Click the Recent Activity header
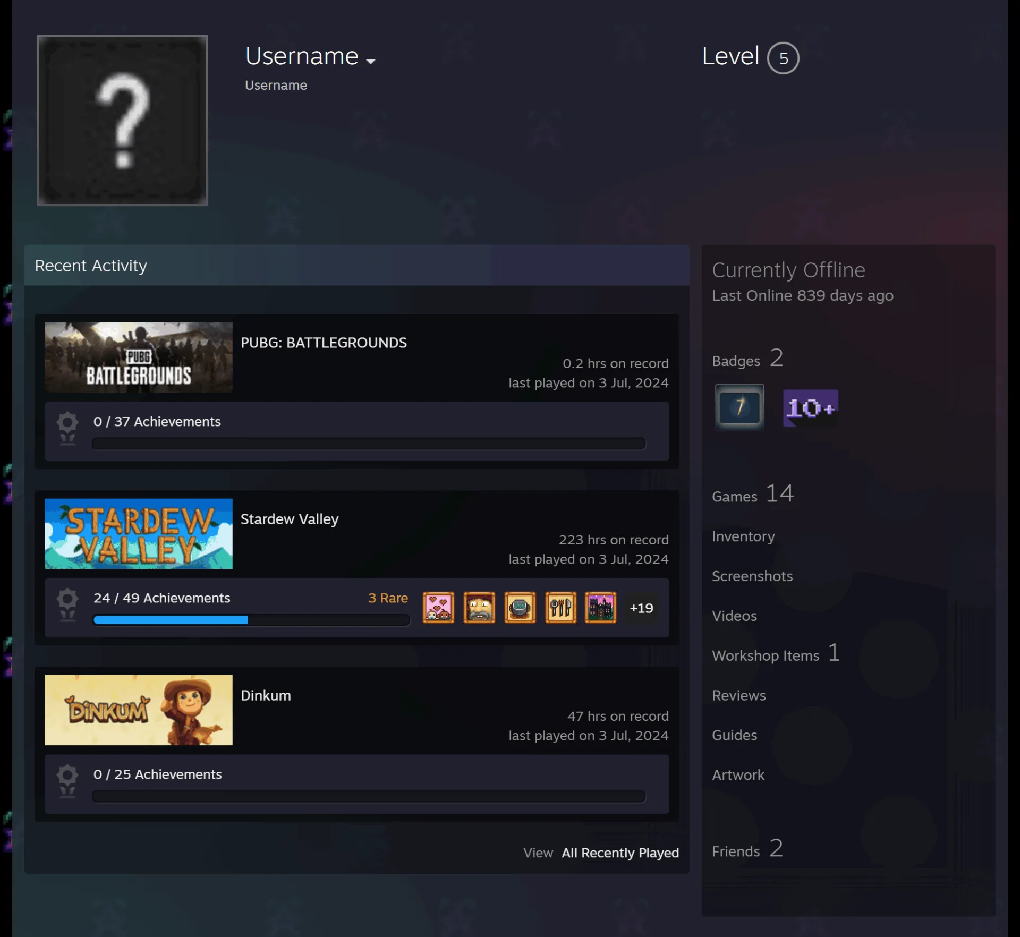Viewport: 1020px width, 937px height. tap(357, 265)
